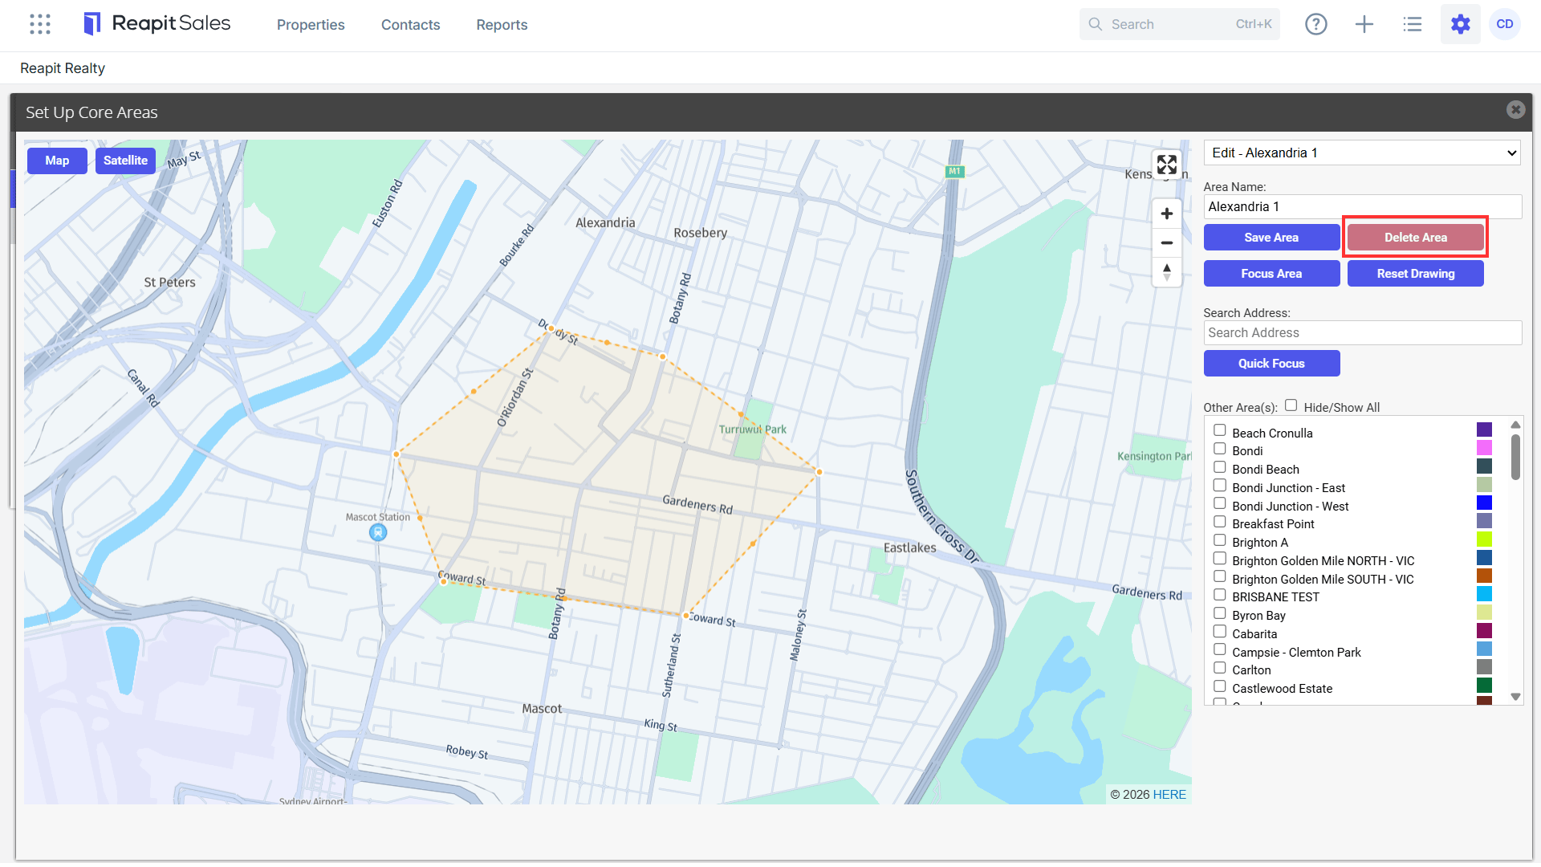Click the Search Address input field

coord(1363,333)
